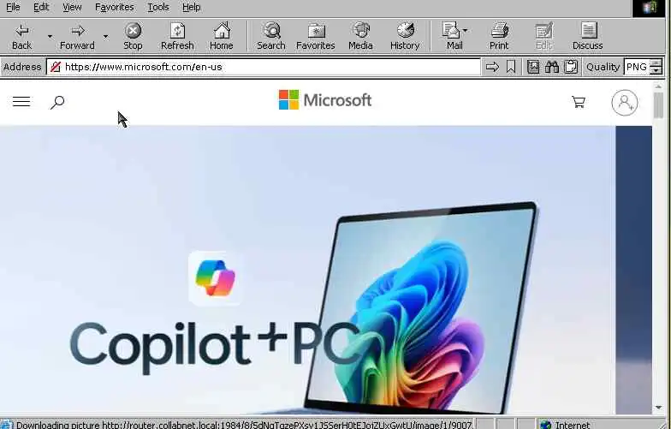Click the Quality PNG field

point(637,67)
